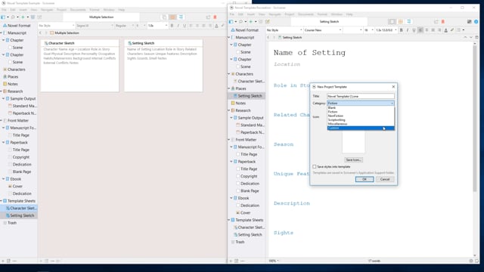Click quick reference icon in right window toolbar
The height and width of the screenshot is (272, 484).
pyautogui.click(x=267, y=22)
